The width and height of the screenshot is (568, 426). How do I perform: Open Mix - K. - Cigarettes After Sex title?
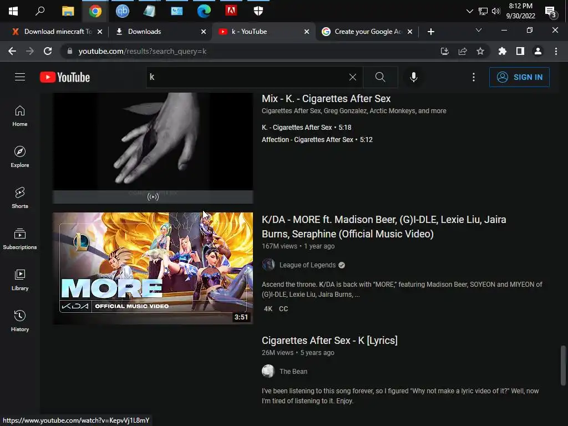[326, 99]
